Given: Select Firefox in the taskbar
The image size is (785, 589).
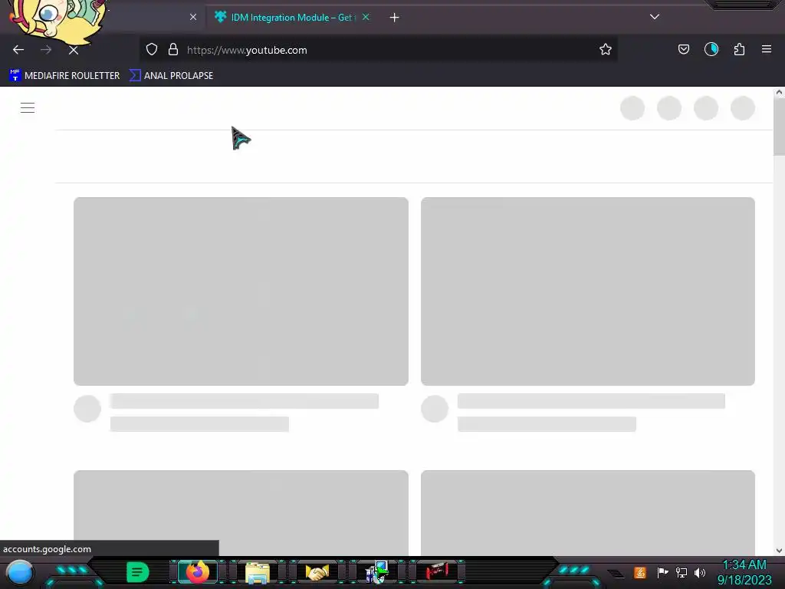Looking at the screenshot, I should point(198,572).
